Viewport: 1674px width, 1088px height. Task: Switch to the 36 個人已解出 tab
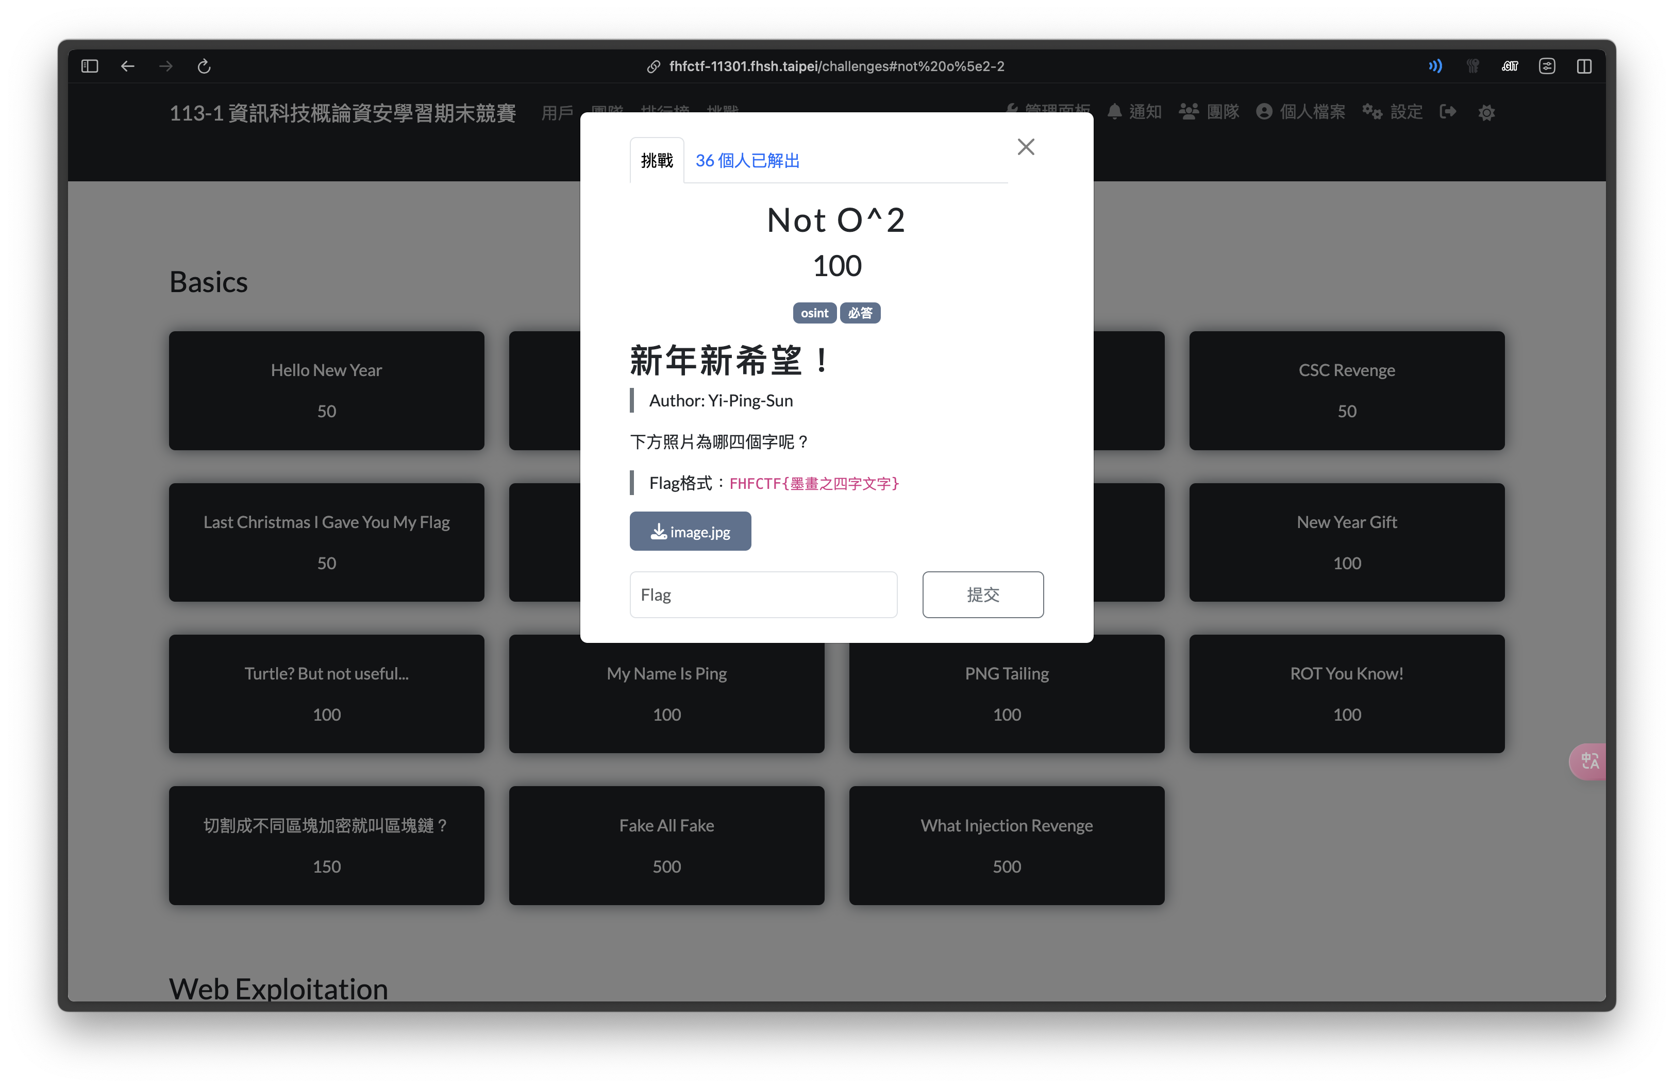tap(748, 160)
